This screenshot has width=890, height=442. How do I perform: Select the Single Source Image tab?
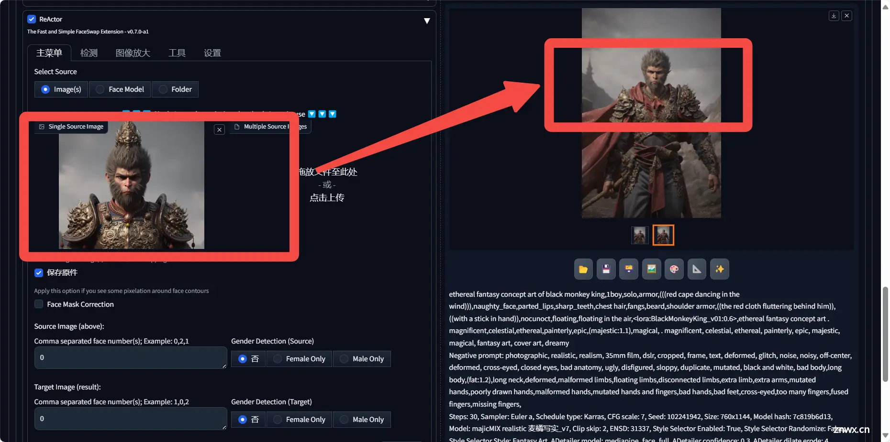pyautogui.click(x=71, y=127)
